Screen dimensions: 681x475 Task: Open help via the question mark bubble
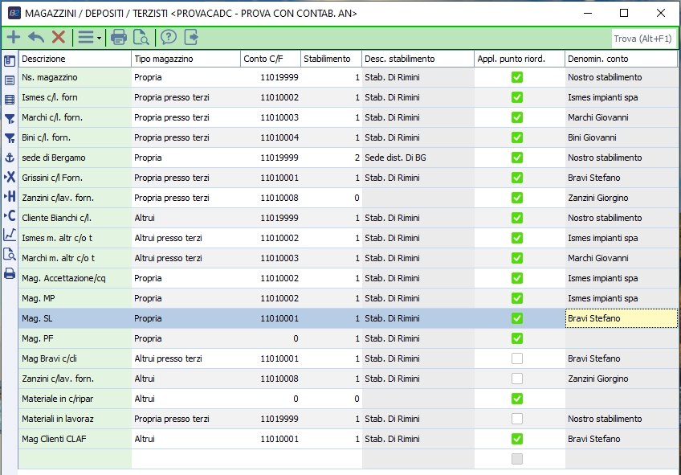[169, 38]
